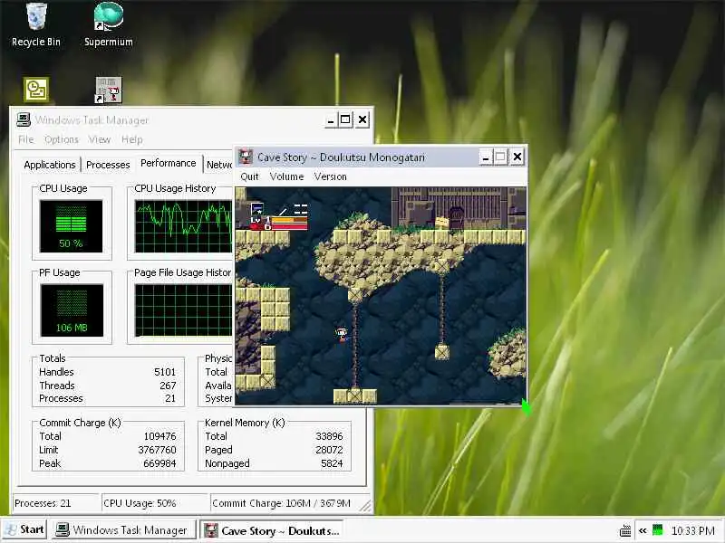Open the Quit menu in Cave Story

(250, 176)
